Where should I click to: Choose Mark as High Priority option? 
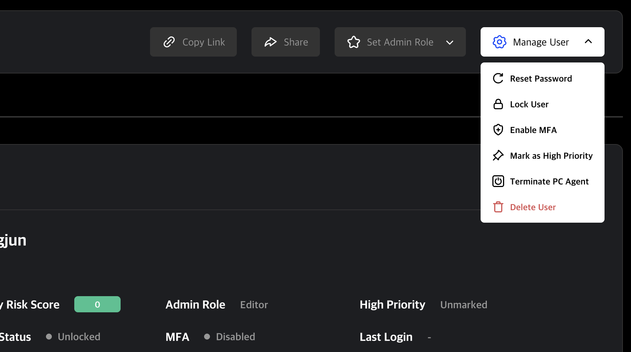(x=551, y=156)
